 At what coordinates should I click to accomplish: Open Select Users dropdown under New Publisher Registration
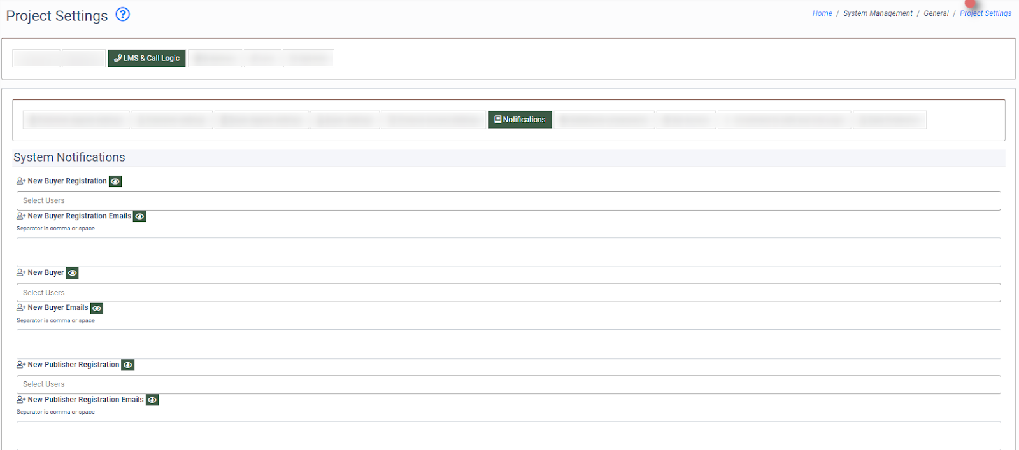(x=508, y=384)
